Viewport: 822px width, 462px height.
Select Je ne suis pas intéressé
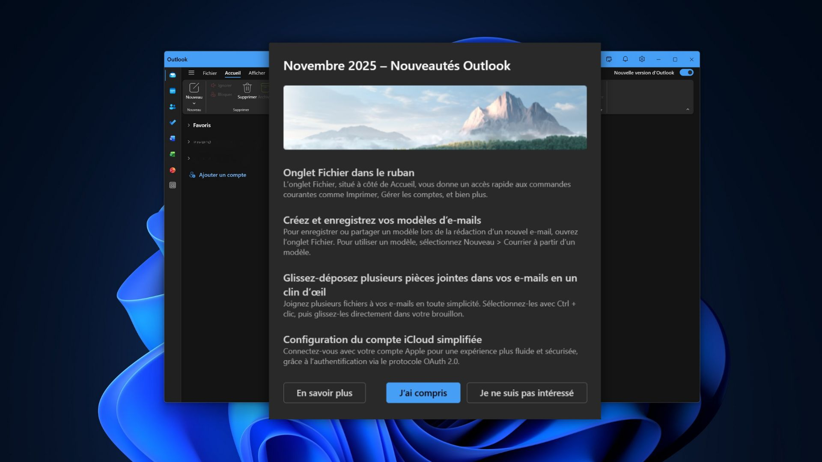tap(527, 392)
